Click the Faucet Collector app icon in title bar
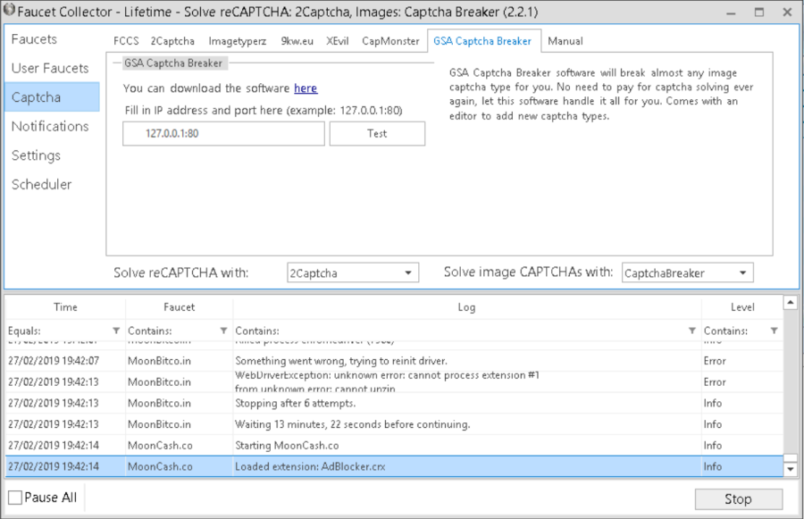Screen dimensions: 804x519 [9, 12]
